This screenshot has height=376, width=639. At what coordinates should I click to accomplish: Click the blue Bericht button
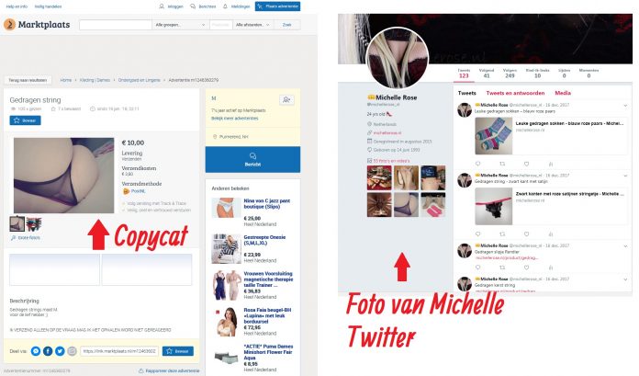tap(252, 159)
